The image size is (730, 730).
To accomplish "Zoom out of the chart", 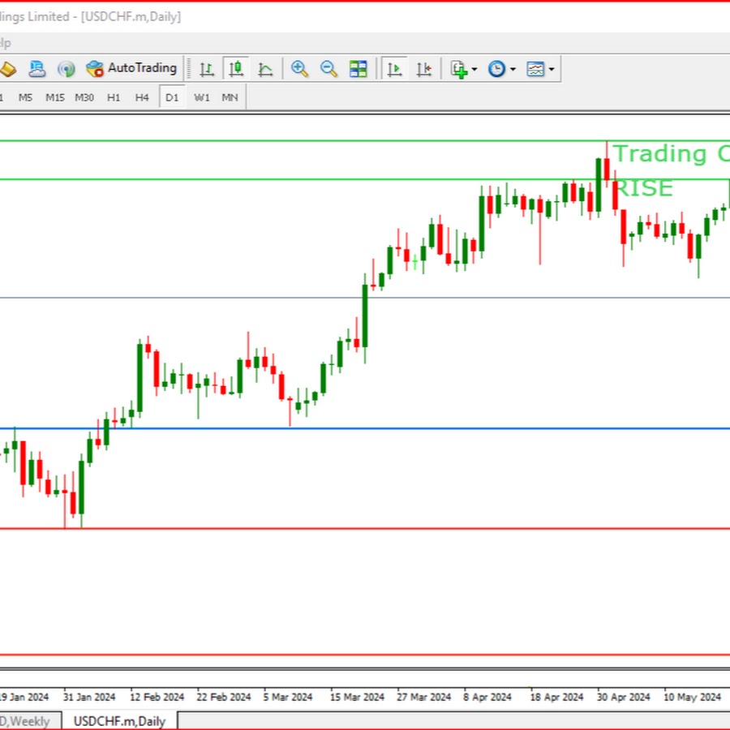I will pos(328,69).
